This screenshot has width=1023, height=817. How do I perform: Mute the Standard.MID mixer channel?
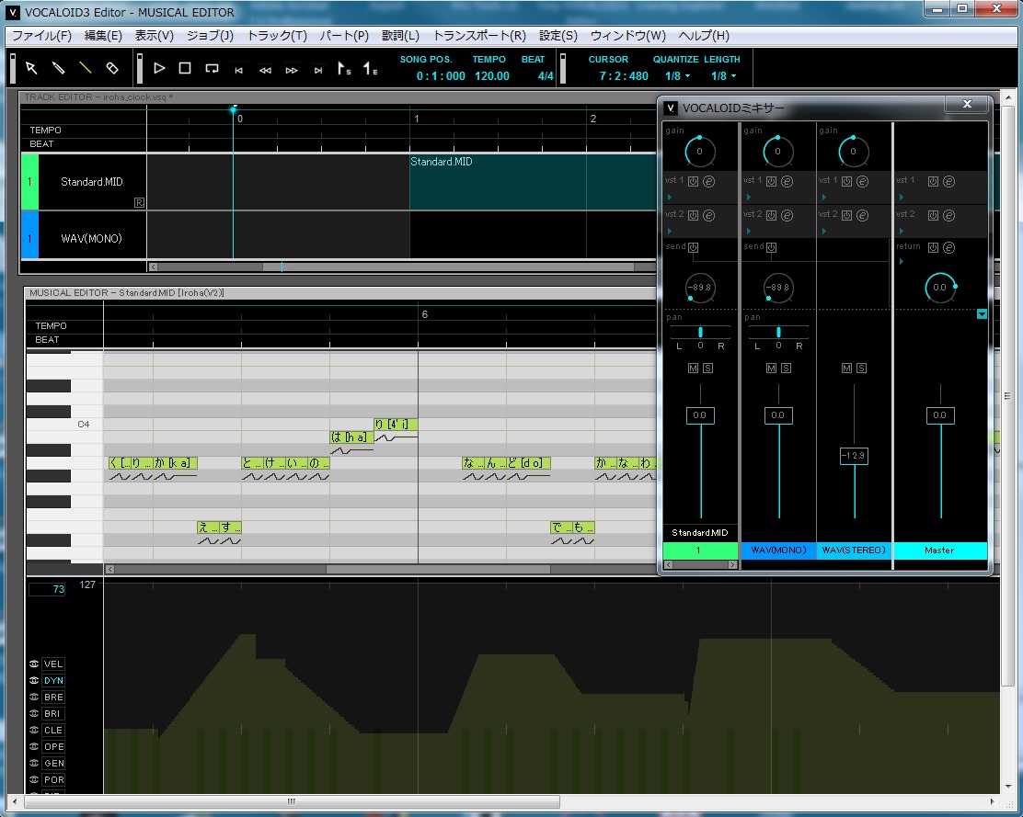coord(693,369)
